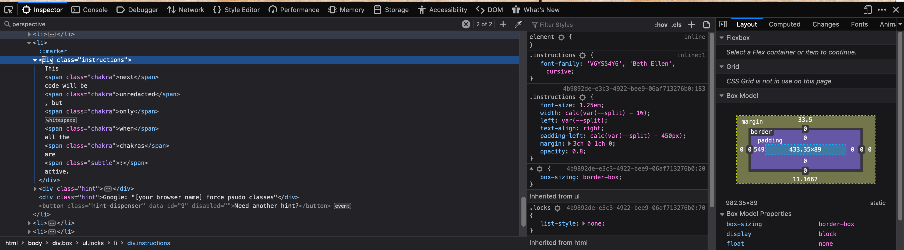Highlight .locks selector icon
Image resolution: width=904 pixels, height=250 pixels.
pos(557,208)
